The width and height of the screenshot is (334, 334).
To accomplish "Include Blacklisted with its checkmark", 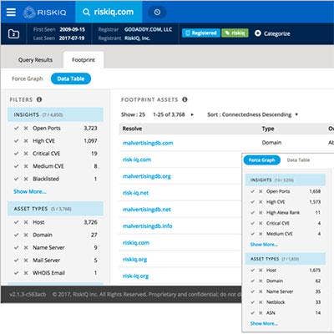I will pos(17,179).
